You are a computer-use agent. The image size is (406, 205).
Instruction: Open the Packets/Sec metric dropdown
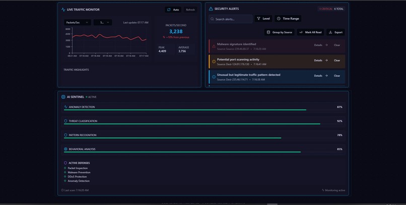[x=78, y=23]
